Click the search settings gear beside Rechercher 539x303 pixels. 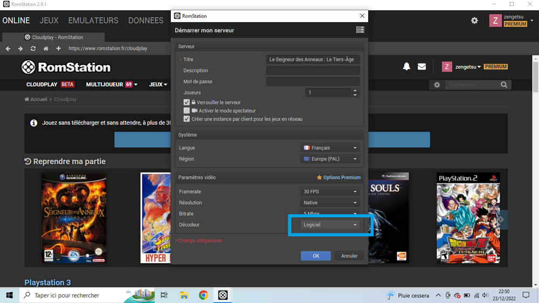(x=437, y=85)
